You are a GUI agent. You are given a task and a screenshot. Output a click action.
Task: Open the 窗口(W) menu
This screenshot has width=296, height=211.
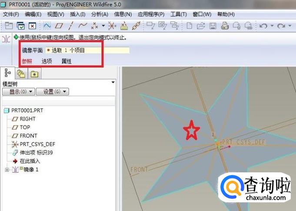coord(202,14)
